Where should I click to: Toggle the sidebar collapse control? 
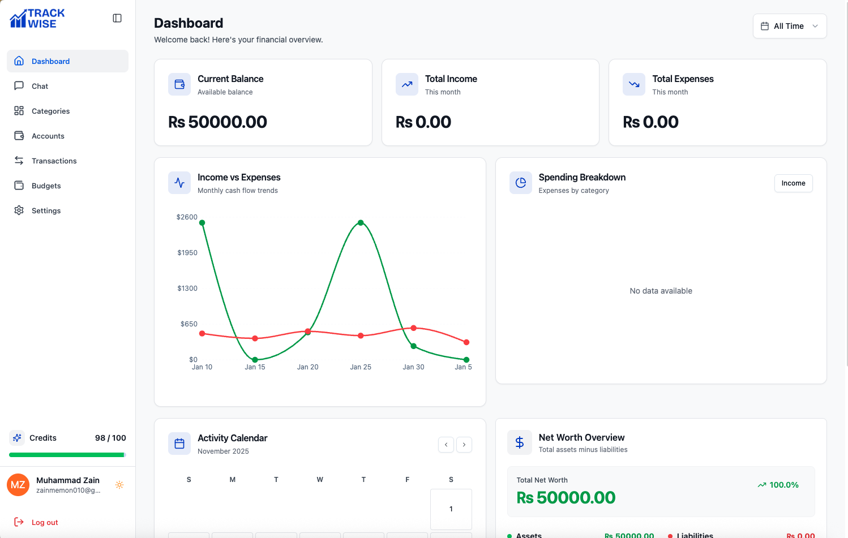point(117,18)
